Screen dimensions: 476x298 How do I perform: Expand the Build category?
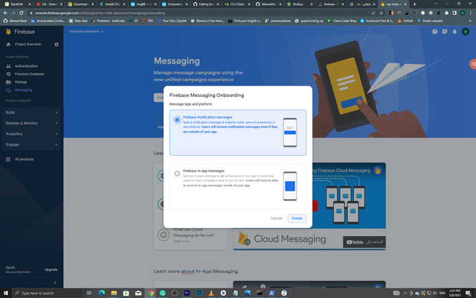[x=31, y=112]
